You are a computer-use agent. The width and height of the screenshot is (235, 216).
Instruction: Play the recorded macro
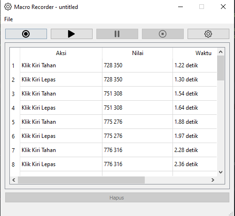(x=71, y=34)
